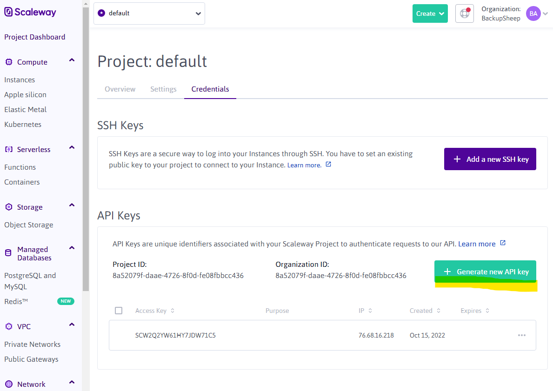Click external link icon after SSH Learn more
This screenshot has height=391, width=553.
point(328,164)
